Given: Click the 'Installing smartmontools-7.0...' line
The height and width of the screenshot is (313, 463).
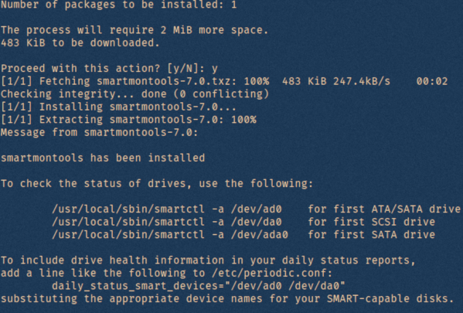Looking at the screenshot, I should click(118, 107).
